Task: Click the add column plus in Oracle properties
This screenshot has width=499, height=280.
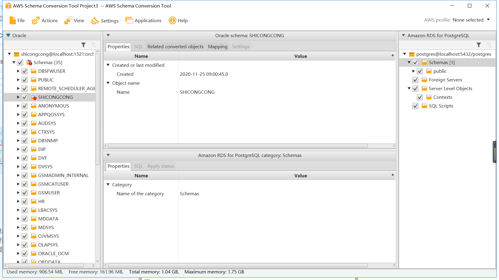Action: click(393, 55)
